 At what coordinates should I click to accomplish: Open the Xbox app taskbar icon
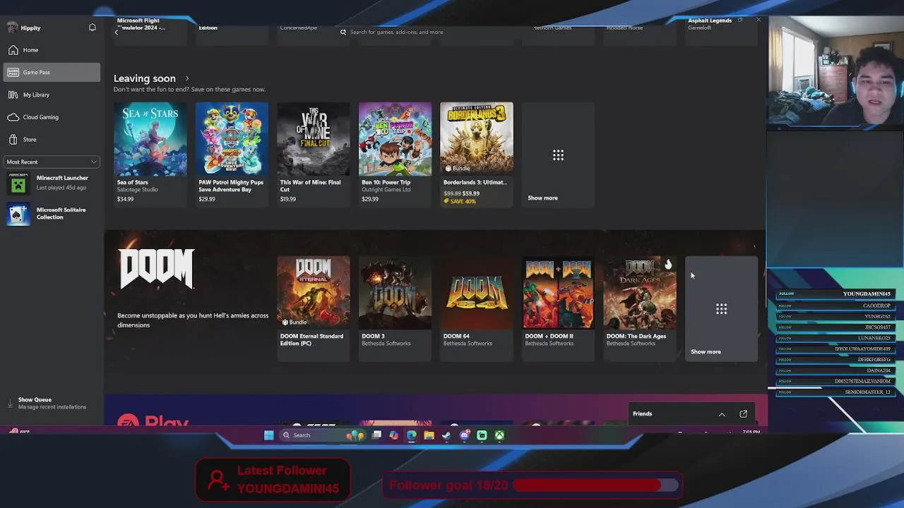click(499, 435)
